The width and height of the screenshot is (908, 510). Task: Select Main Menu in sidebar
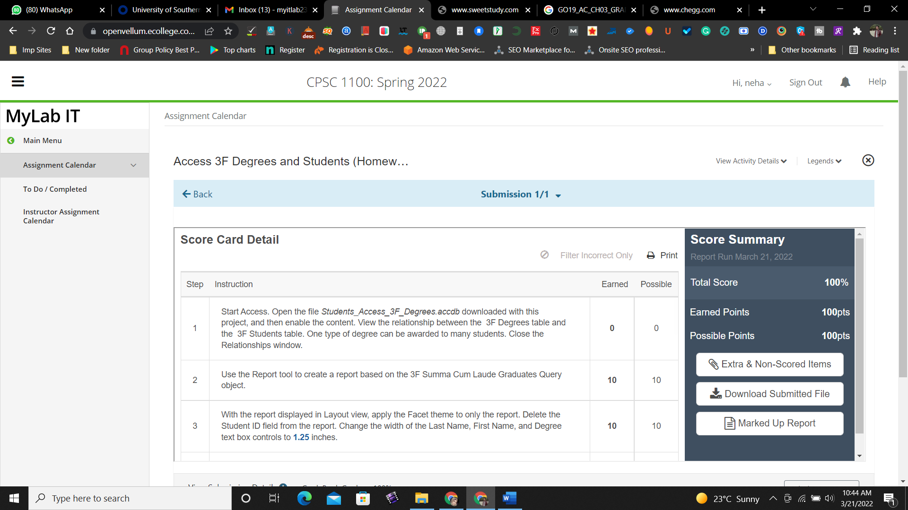pos(42,141)
